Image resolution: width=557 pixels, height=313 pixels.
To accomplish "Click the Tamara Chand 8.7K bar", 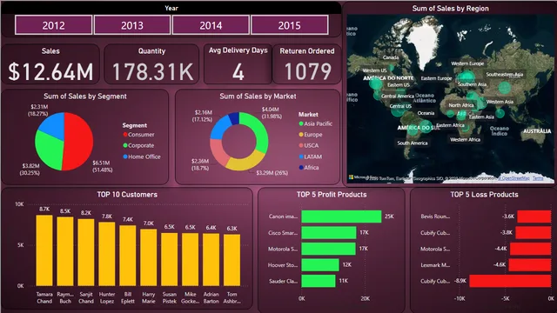I will point(44,250).
